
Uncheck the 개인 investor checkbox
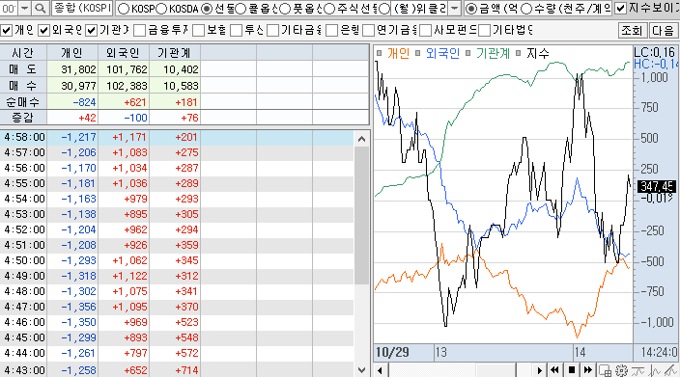pos(7,30)
